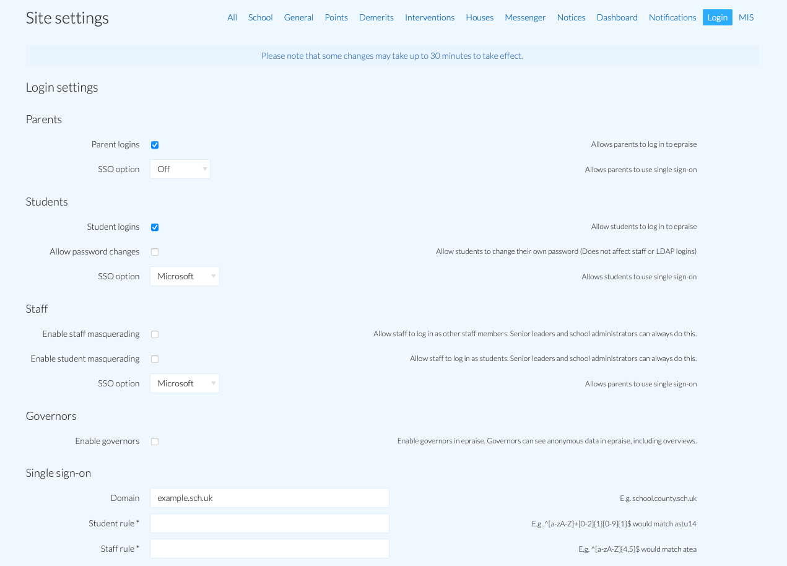Switch to the Notices tab

click(571, 17)
